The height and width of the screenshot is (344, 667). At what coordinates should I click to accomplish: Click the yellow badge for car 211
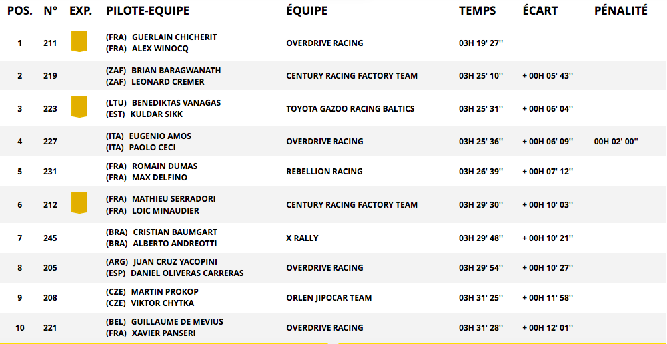[79, 41]
